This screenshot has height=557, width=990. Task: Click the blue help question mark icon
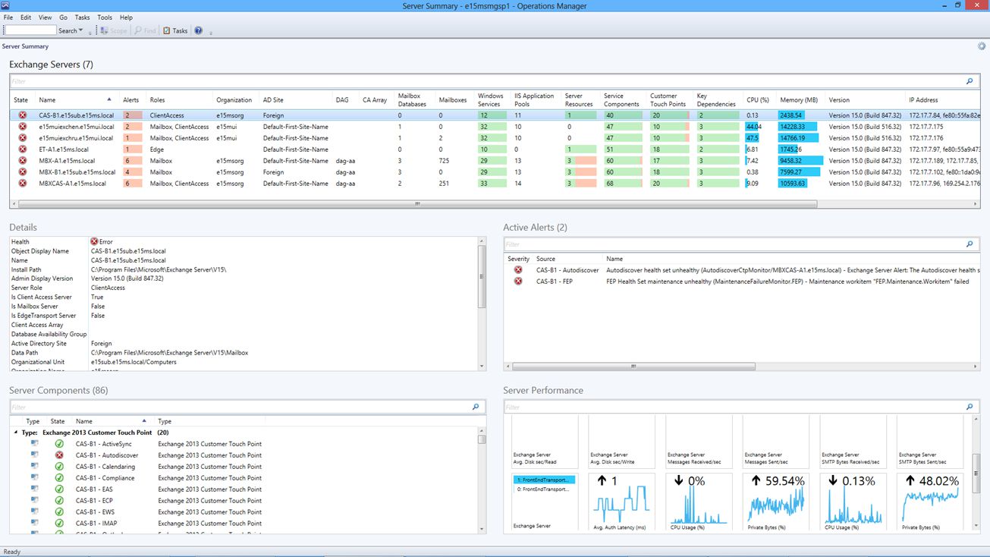pyautogui.click(x=199, y=30)
